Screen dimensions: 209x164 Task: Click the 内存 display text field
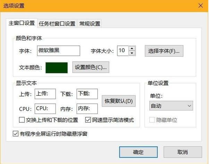tap(87, 109)
